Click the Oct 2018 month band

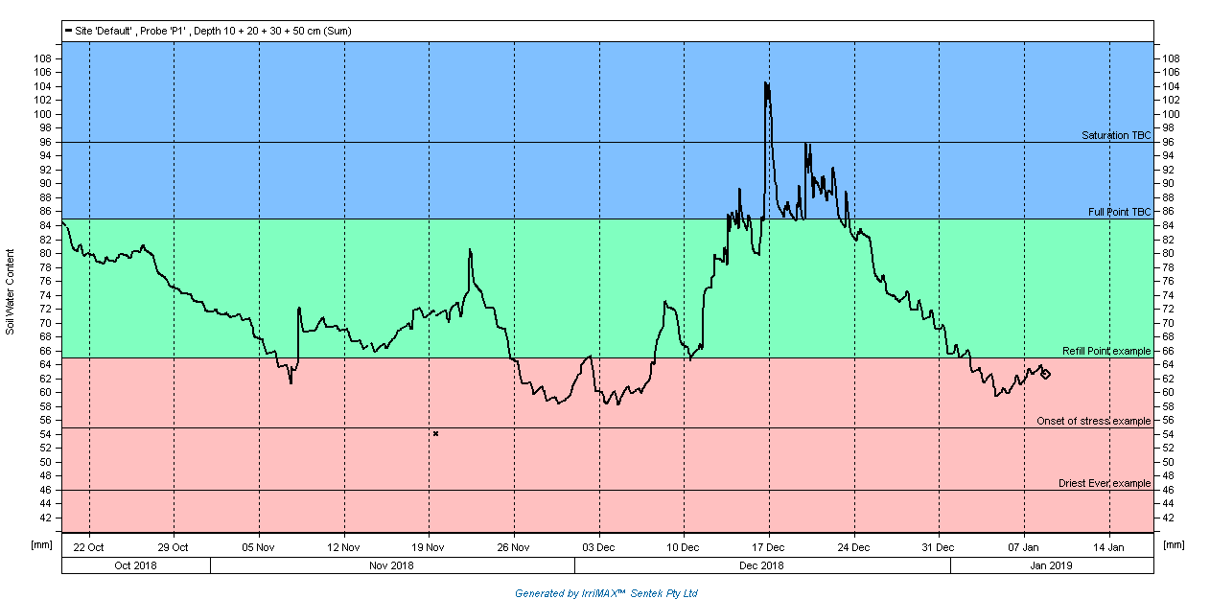pos(135,565)
